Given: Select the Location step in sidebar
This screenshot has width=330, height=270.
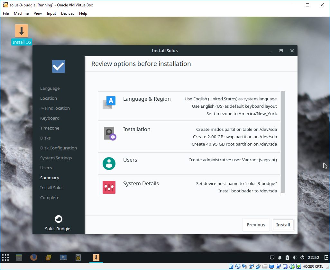Looking at the screenshot, I should click(48, 98).
